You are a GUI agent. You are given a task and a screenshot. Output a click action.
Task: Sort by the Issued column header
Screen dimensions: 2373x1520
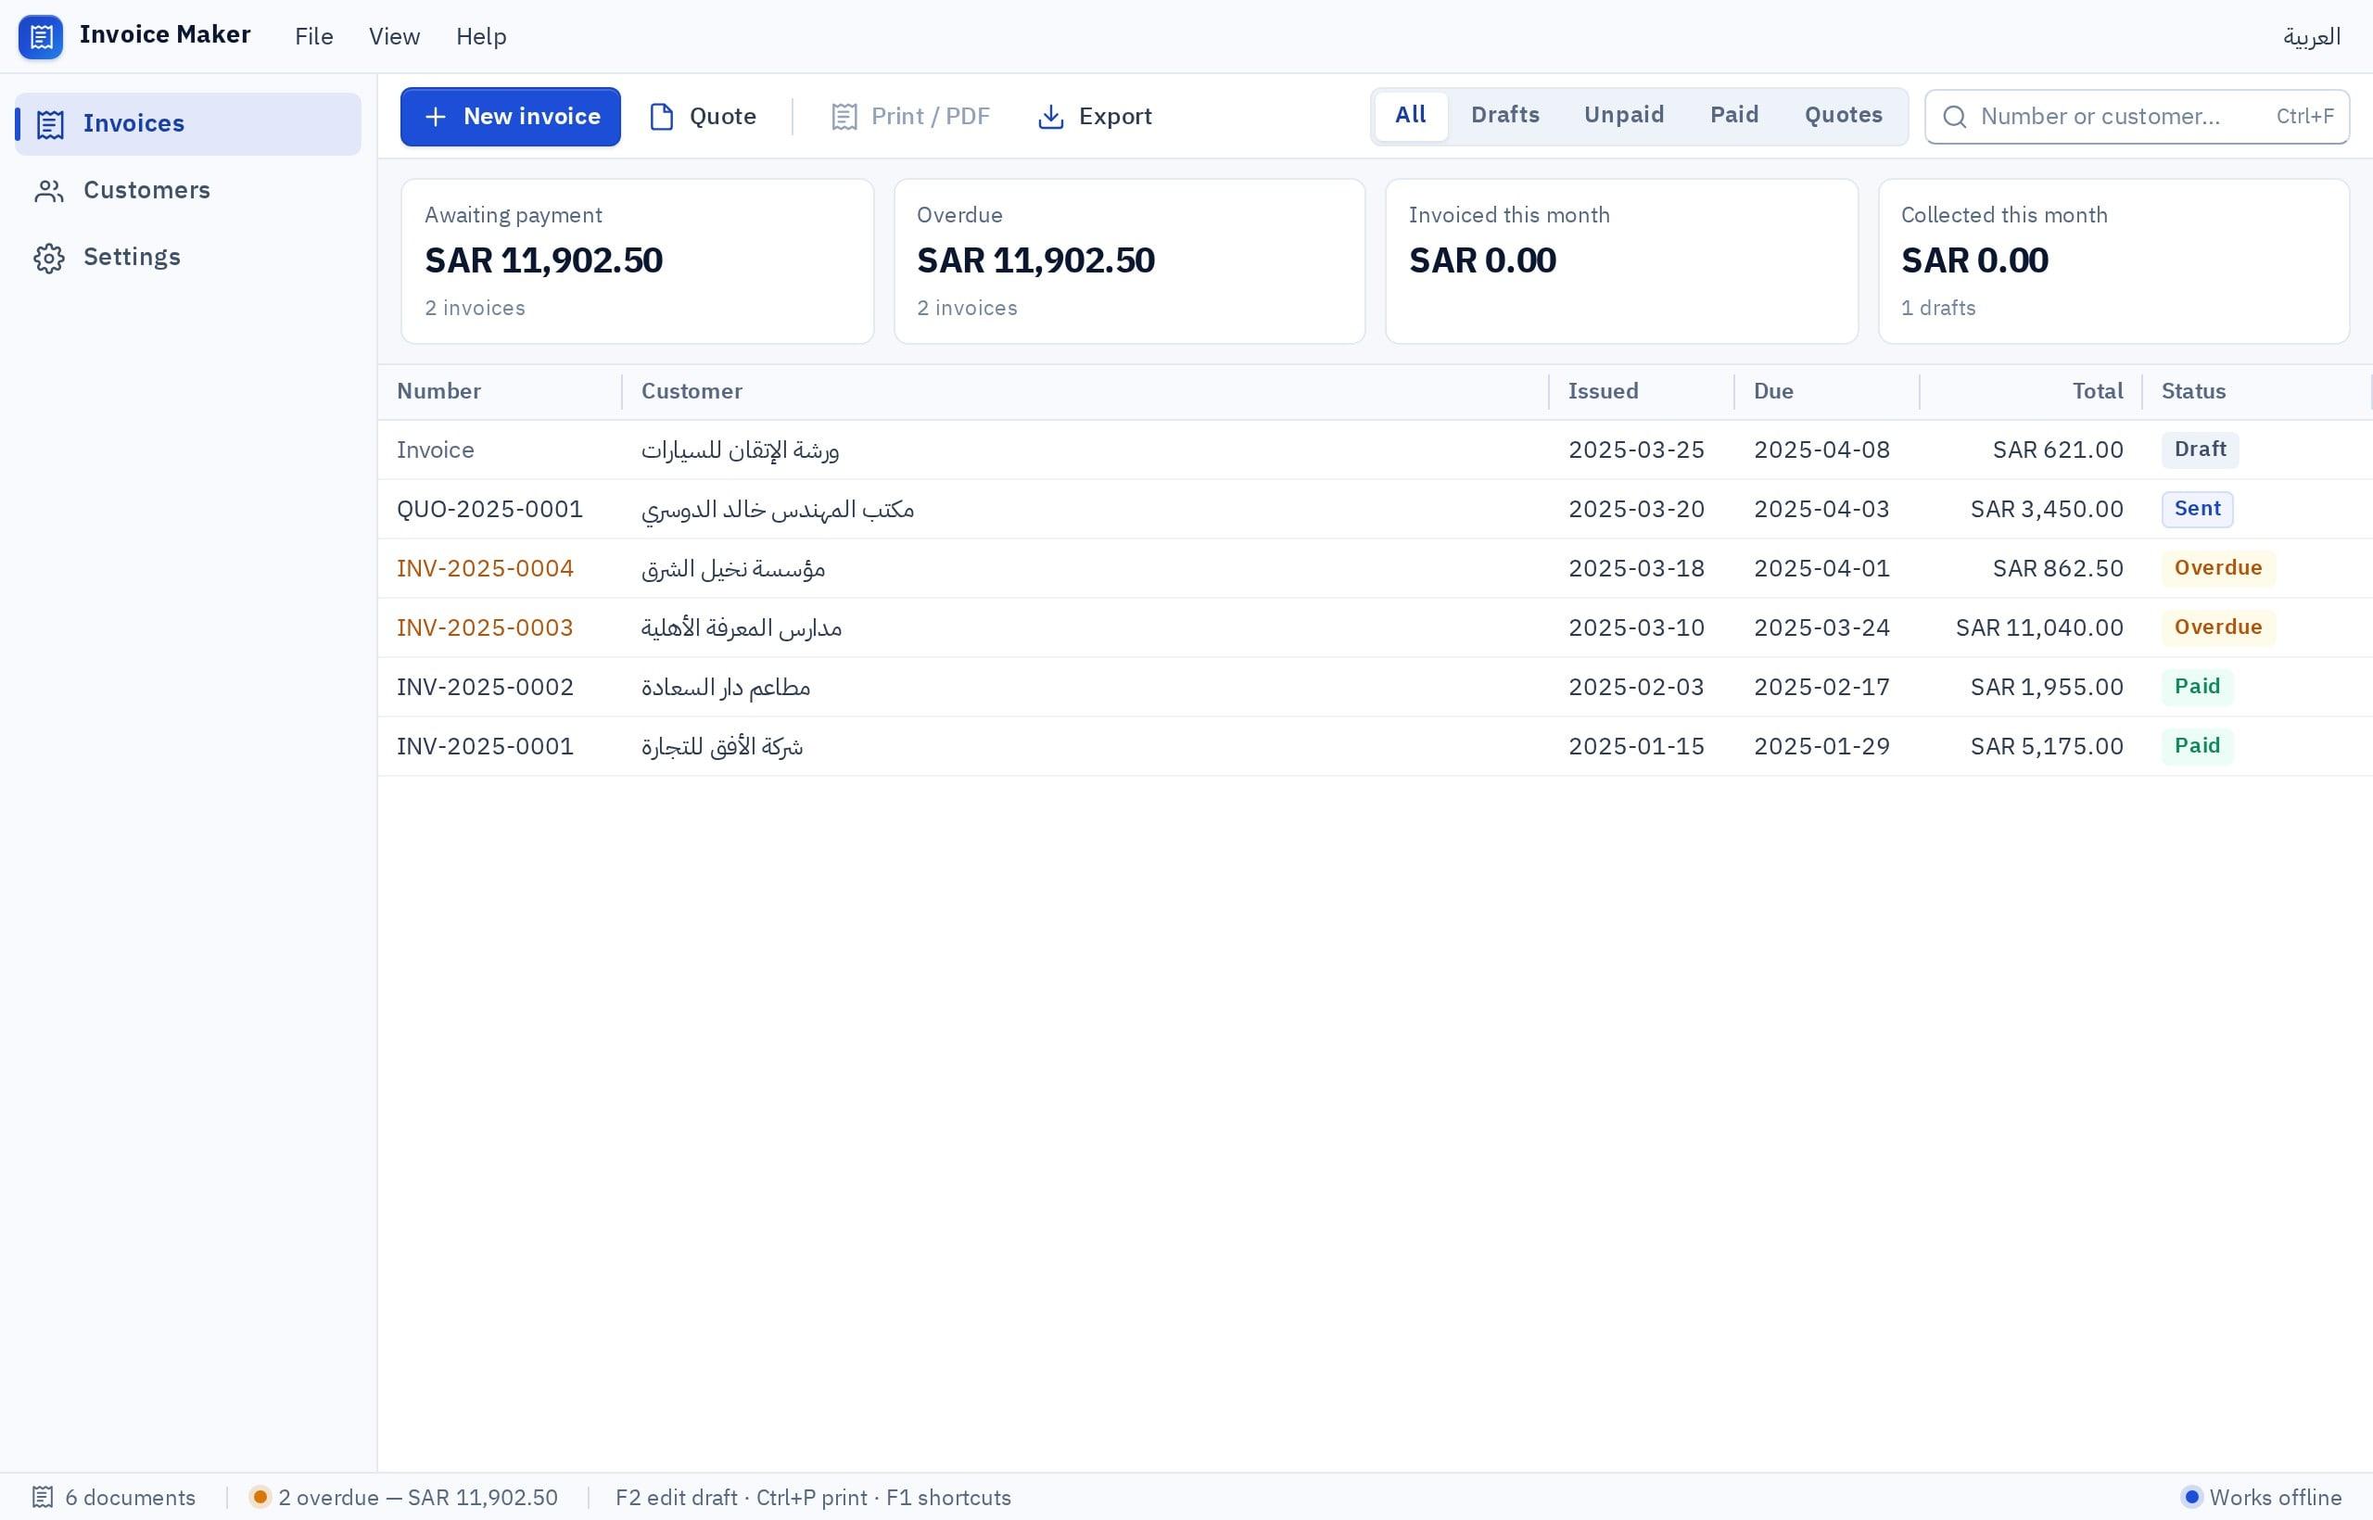(x=1642, y=392)
